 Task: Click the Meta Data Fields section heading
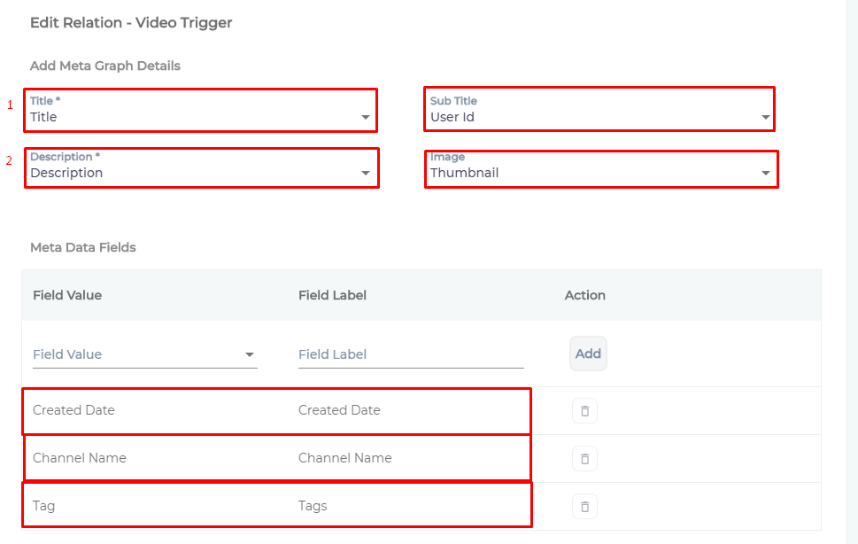coord(83,247)
